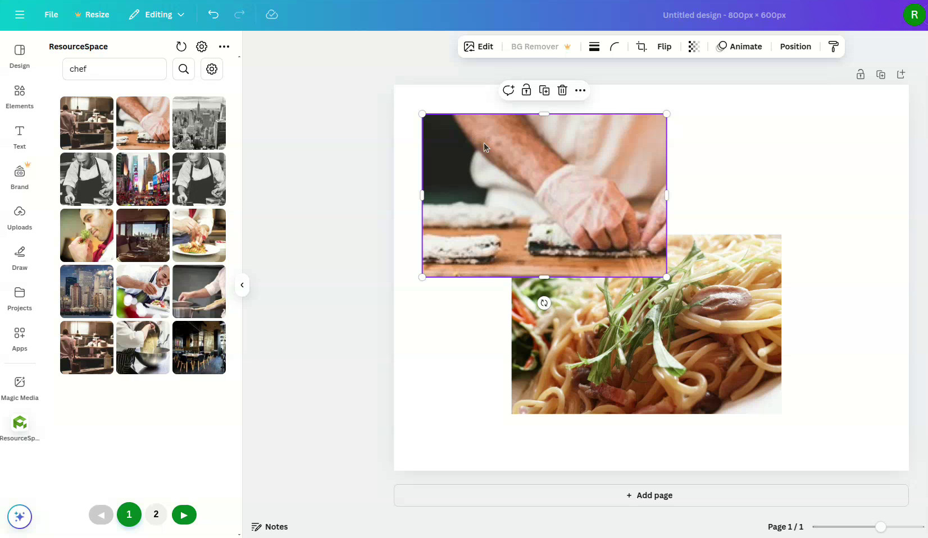
Task: Click the BG Remover button
Action: 541,47
